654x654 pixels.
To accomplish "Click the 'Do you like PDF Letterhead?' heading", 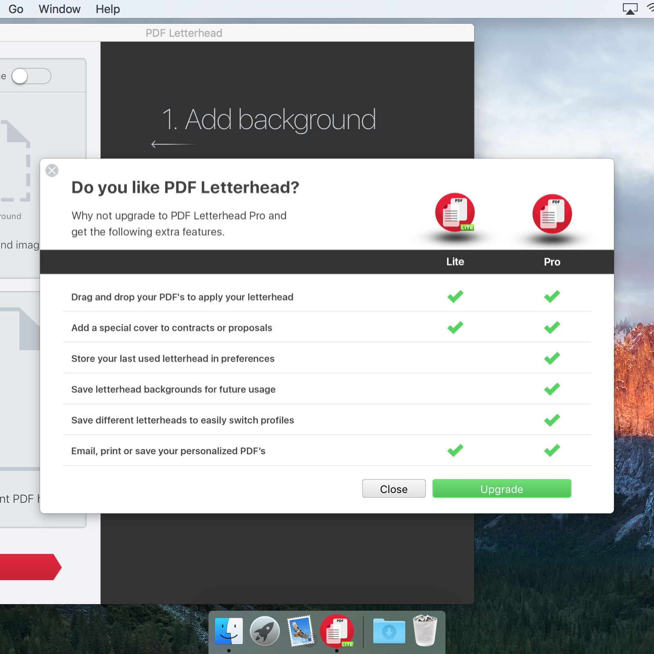I will (185, 188).
